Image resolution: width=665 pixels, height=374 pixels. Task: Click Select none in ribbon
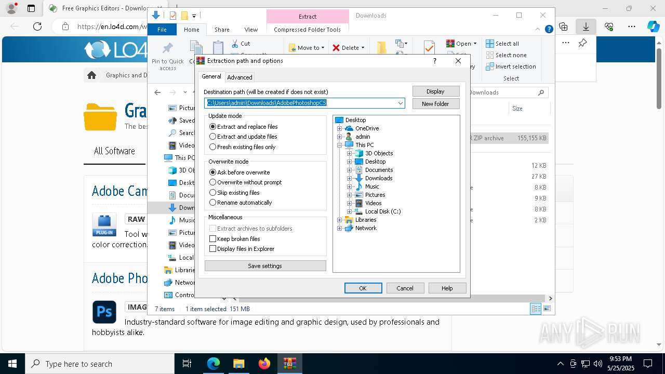(x=507, y=55)
